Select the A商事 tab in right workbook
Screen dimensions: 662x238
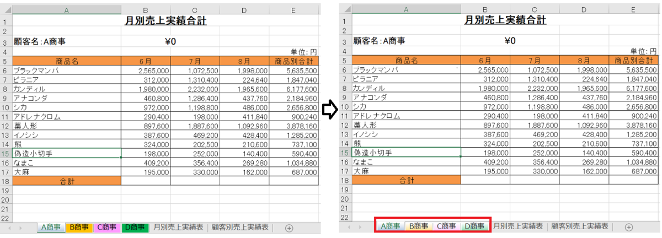click(391, 226)
